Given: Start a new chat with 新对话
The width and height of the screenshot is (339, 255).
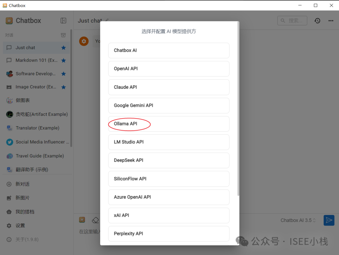Looking at the screenshot, I should pos(37,184).
